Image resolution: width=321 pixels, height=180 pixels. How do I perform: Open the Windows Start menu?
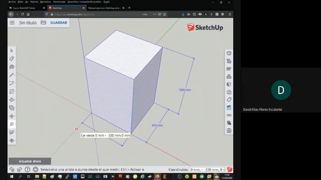(x=12, y=176)
